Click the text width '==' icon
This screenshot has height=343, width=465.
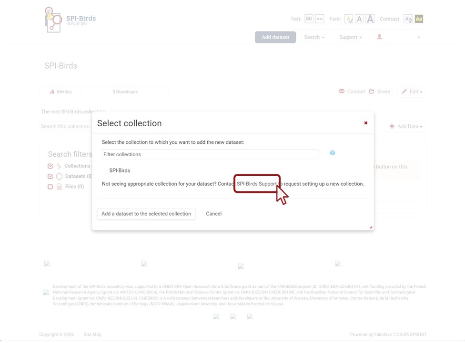(320, 19)
